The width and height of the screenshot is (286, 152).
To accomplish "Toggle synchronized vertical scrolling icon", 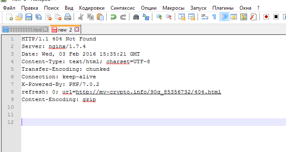I will [x=182, y=17].
